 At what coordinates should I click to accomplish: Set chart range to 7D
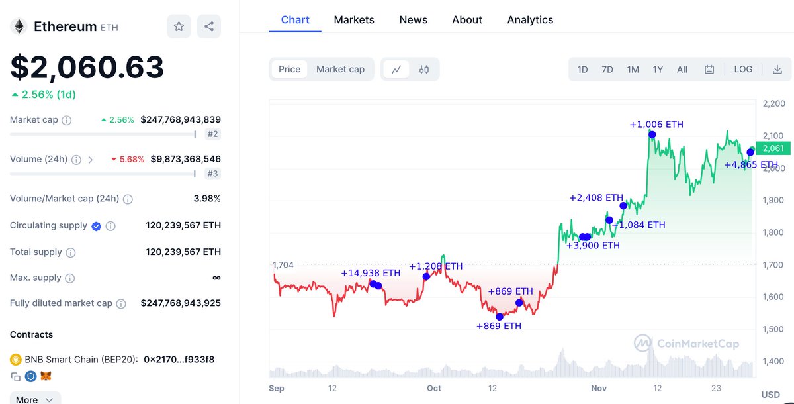pos(607,69)
